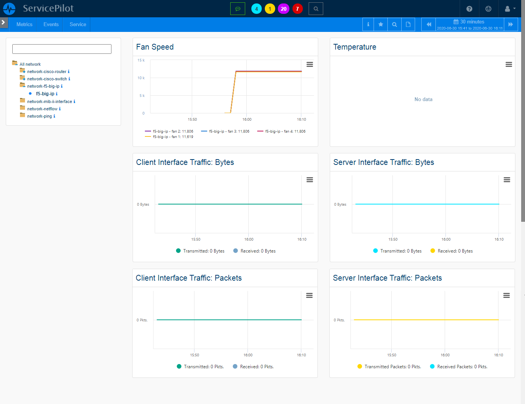Click the chat message icon in header
The height and width of the screenshot is (404, 525).
(238, 8)
